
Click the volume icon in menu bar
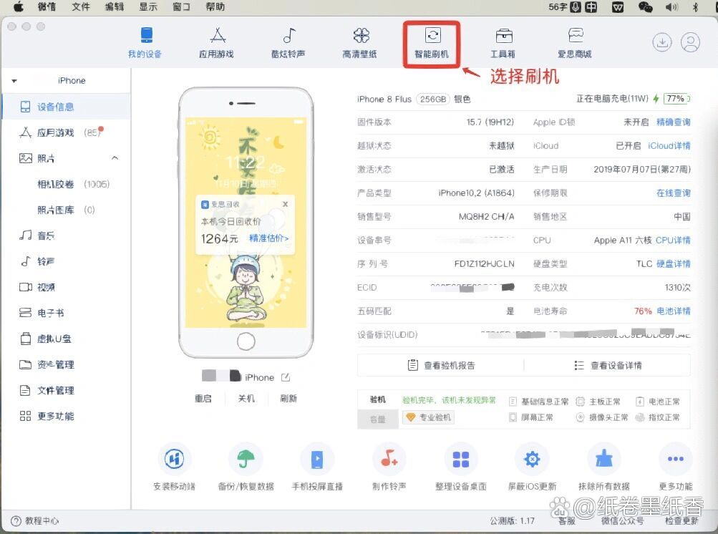(671, 7)
